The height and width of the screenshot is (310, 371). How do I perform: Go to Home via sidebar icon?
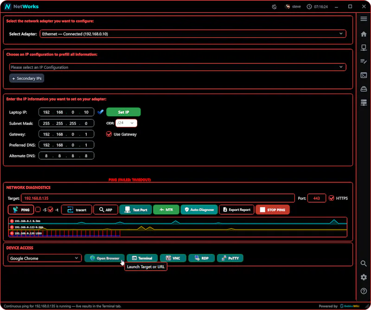[x=364, y=34]
